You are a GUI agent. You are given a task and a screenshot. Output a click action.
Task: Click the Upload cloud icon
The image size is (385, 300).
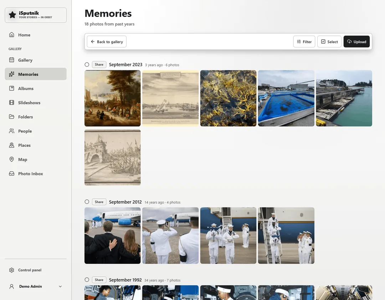tap(349, 41)
